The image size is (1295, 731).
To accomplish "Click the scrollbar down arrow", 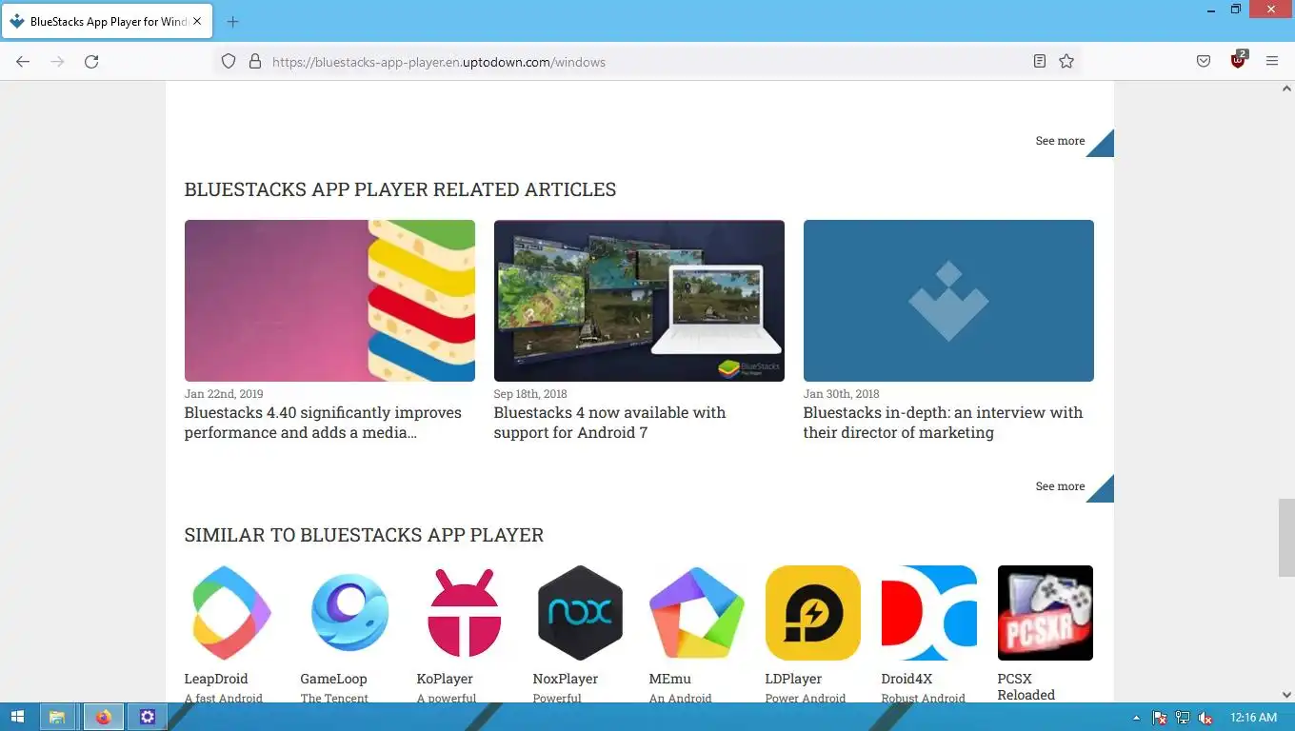I will (x=1285, y=695).
